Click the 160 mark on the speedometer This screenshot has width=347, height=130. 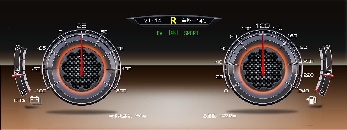tap(292, 36)
